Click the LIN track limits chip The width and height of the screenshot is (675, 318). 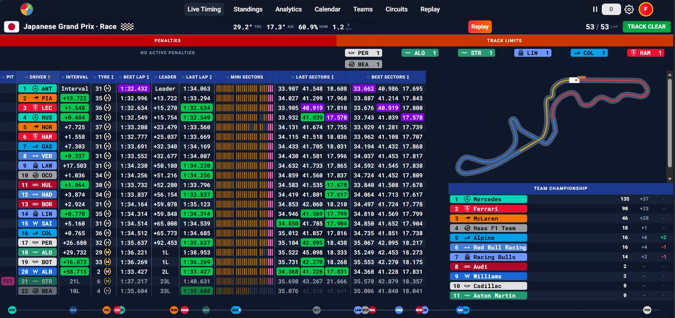click(x=533, y=53)
